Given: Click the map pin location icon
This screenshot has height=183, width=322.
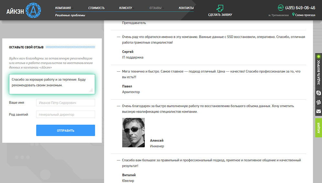Looking at the screenshot, I should (293, 15).
